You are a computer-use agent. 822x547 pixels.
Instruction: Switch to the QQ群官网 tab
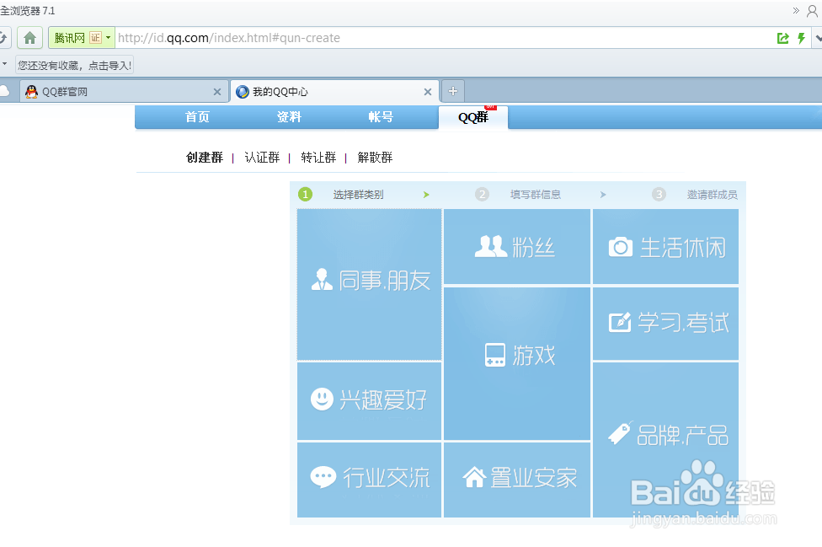[x=125, y=92]
